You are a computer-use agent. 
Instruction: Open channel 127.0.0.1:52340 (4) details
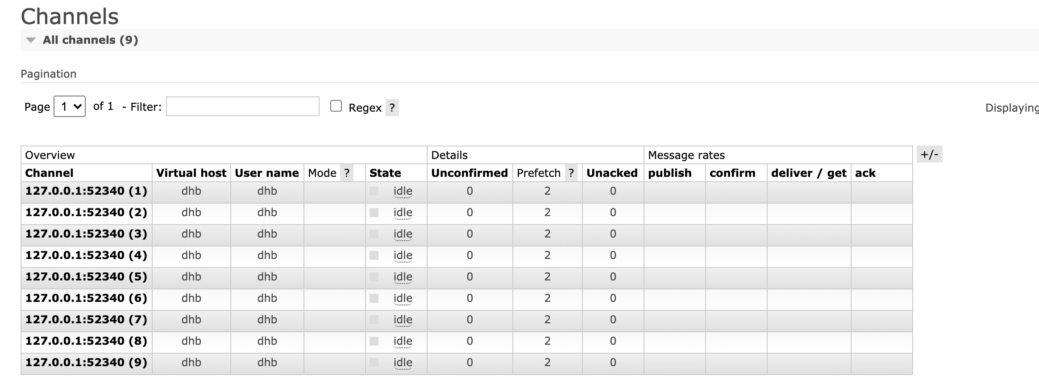point(86,255)
